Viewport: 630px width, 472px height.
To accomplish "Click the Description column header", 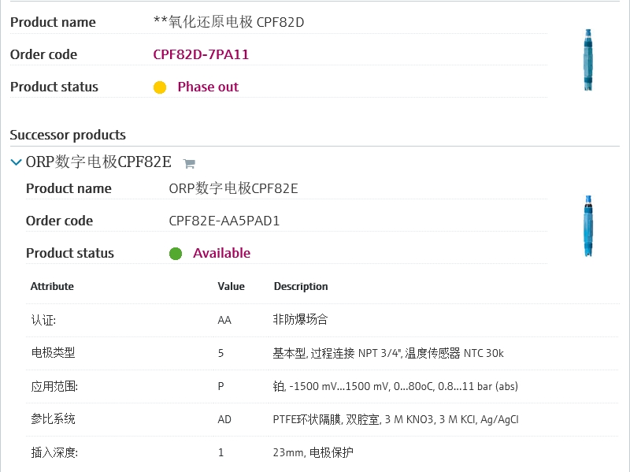I will point(301,286).
